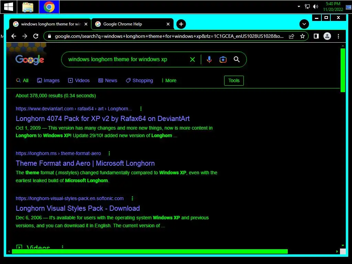Open options for the DeviantArt result
352x264 pixels.
141,109
